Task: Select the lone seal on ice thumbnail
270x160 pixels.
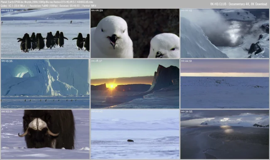Action: coord(135,134)
